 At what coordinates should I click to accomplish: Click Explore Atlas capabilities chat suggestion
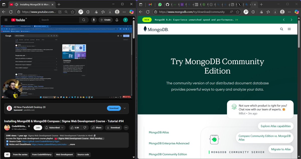tap(276, 126)
